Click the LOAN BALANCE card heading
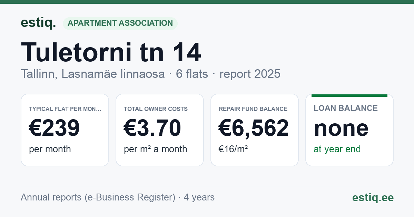The height and width of the screenshot is (217, 414). coord(346,108)
